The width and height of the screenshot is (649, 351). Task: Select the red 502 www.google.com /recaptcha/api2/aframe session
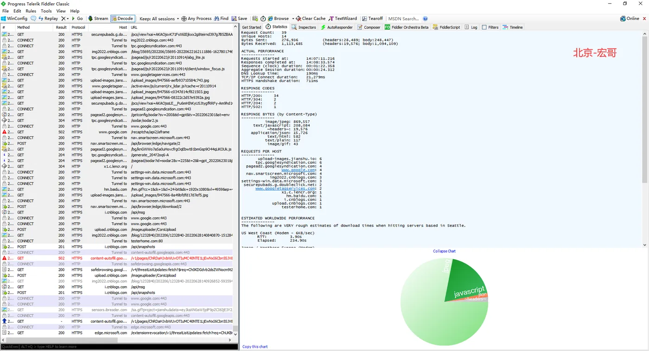[x=116, y=132]
